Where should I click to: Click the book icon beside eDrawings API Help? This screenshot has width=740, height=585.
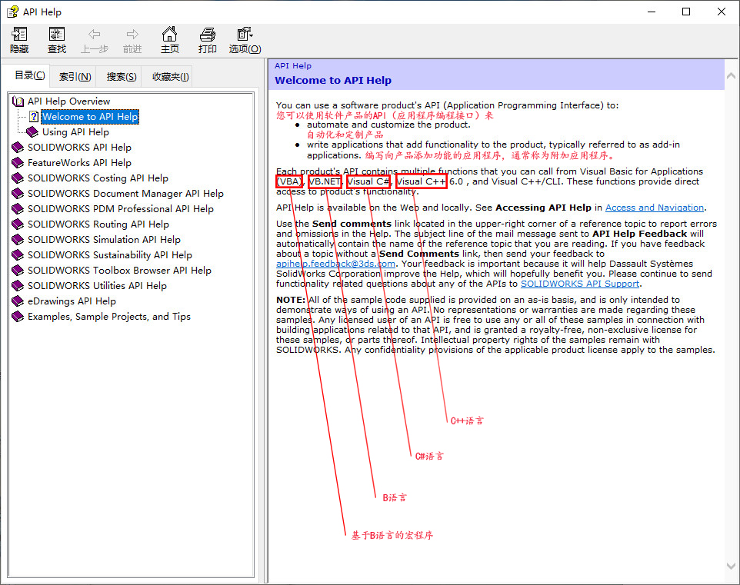(x=18, y=301)
